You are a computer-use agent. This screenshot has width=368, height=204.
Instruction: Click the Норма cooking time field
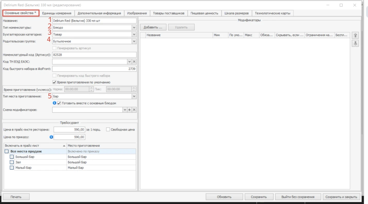point(77,89)
